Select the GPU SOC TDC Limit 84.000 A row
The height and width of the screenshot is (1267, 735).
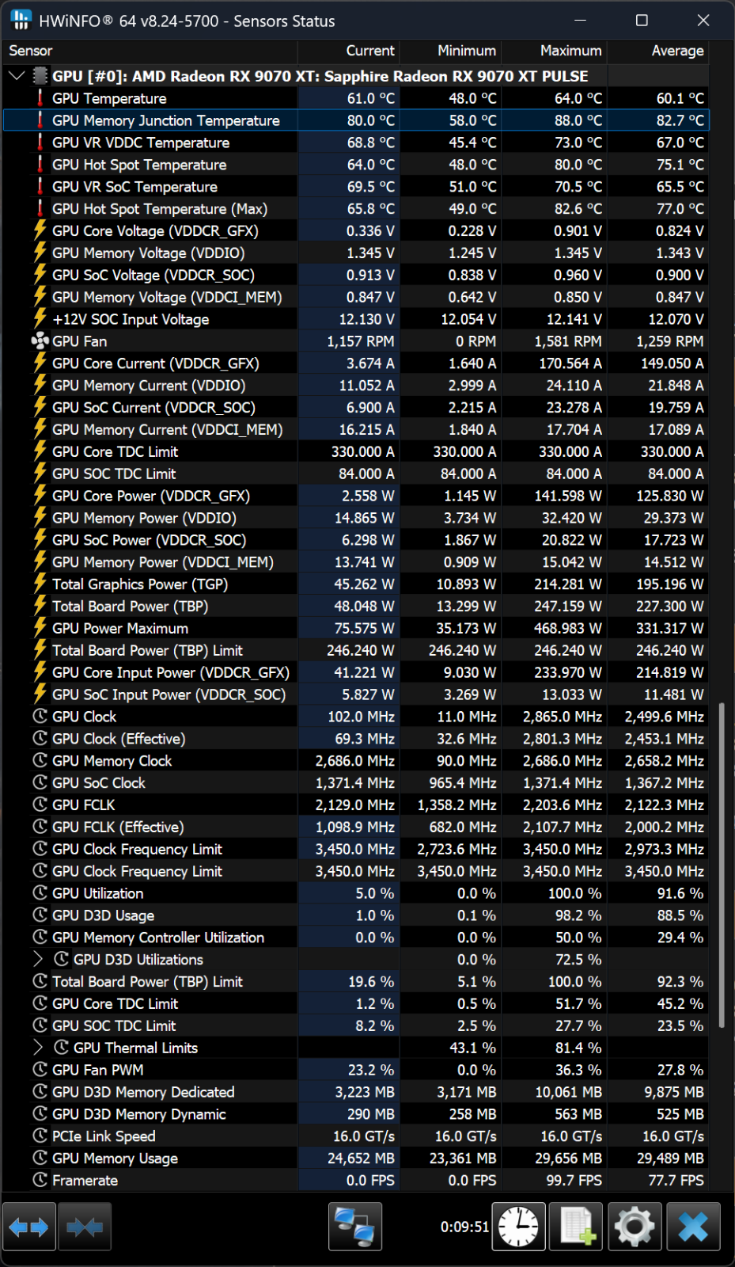pyautogui.click(x=356, y=474)
